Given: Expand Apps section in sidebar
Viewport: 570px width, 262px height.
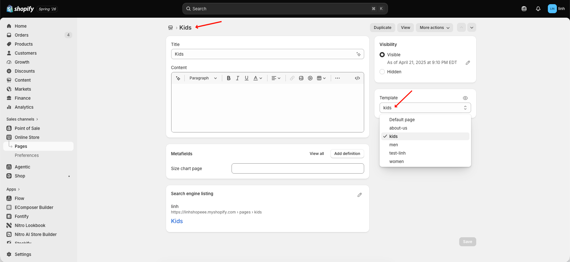Looking at the screenshot, I should [13, 189].
